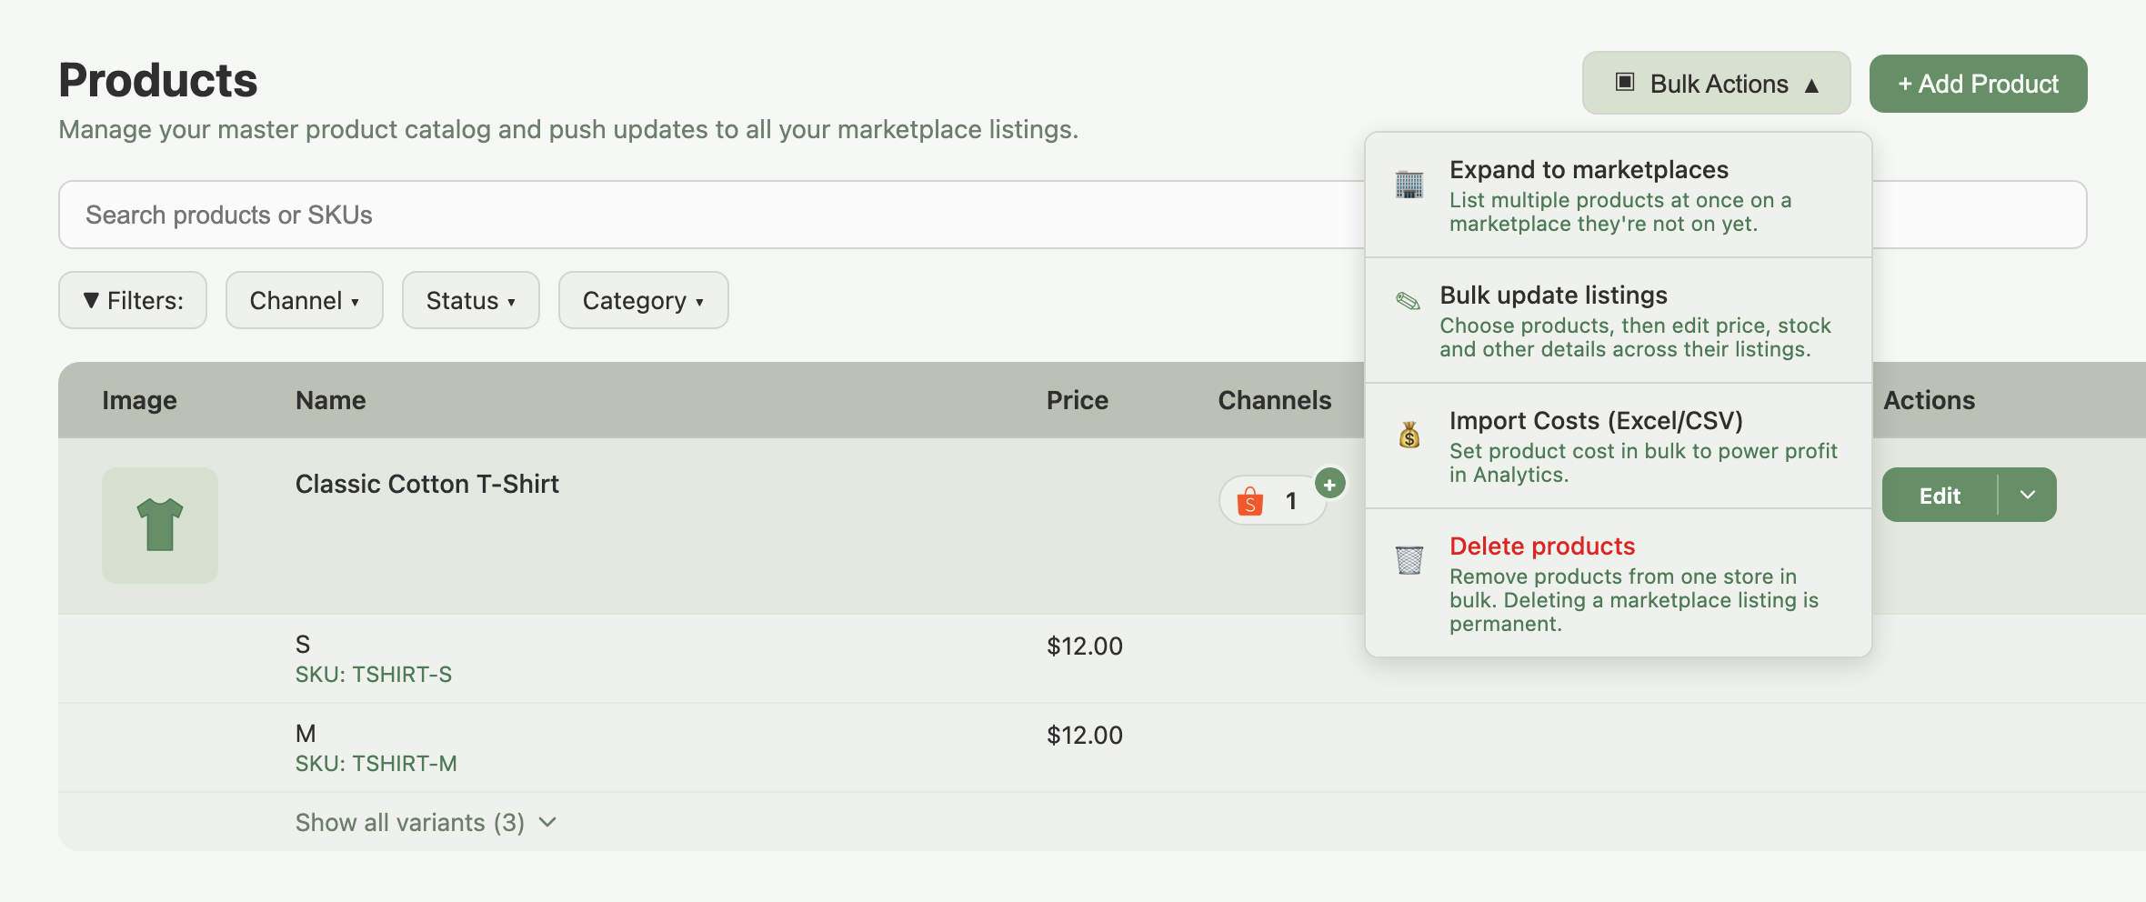The height and width of the screenshot is (902, 2146).
Task: Click the square icon in Bulk Actions button
Action: click(x=1625, y=83)
